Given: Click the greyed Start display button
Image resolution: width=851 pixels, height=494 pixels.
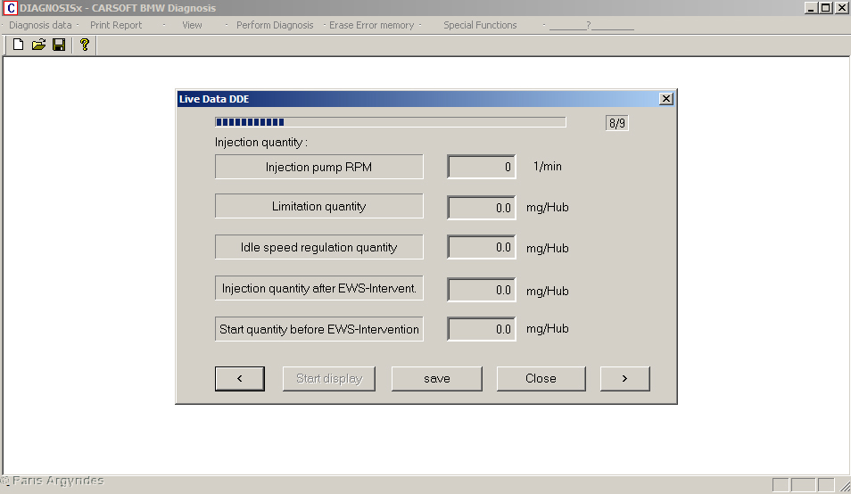Looking at the screenshot, I should [329, 378].
